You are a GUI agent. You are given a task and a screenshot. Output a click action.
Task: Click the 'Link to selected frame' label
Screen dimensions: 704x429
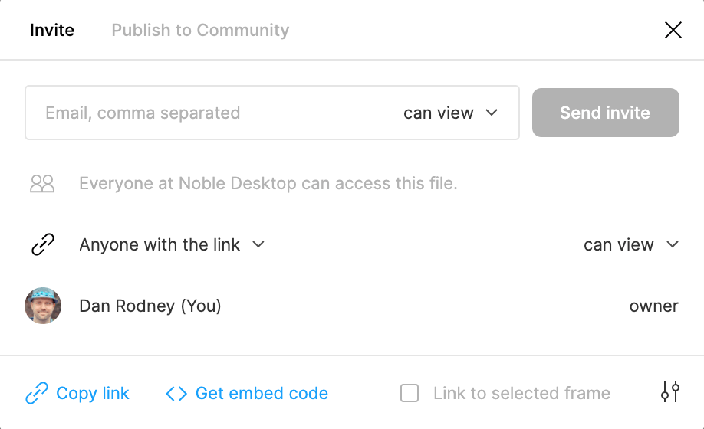(521, 394)
